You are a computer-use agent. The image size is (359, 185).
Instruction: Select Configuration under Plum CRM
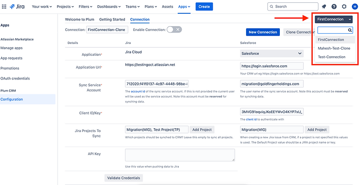click(28, 99)
